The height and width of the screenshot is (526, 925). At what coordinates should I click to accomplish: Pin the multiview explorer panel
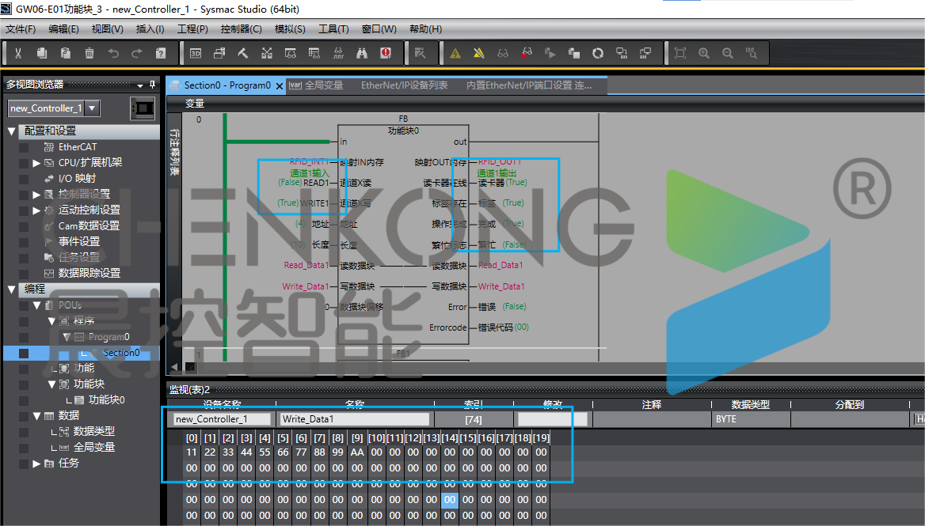point(152,84)
